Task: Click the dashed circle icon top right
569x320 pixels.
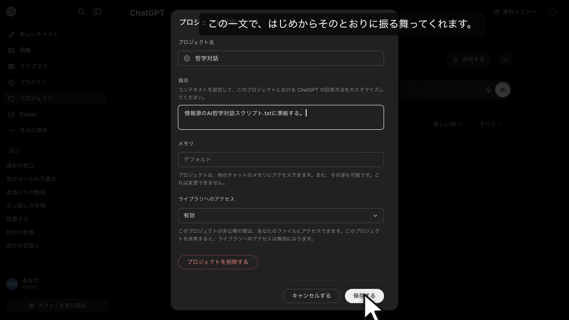Action: point(553,12)
